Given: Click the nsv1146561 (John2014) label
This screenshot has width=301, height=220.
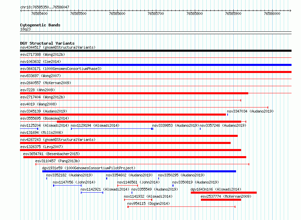Looking at the screenshot, I should click(x=138, y=182).
